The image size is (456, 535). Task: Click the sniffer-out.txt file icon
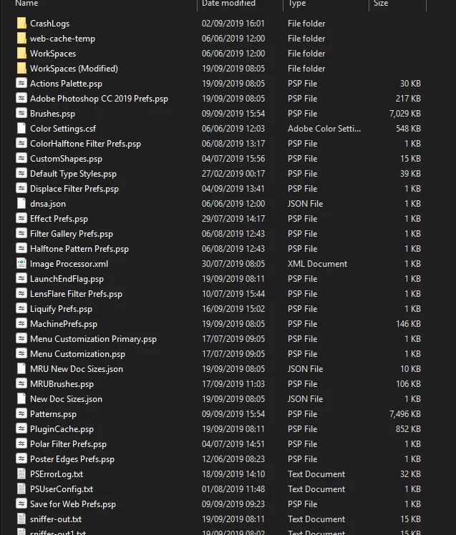point(21,519)
